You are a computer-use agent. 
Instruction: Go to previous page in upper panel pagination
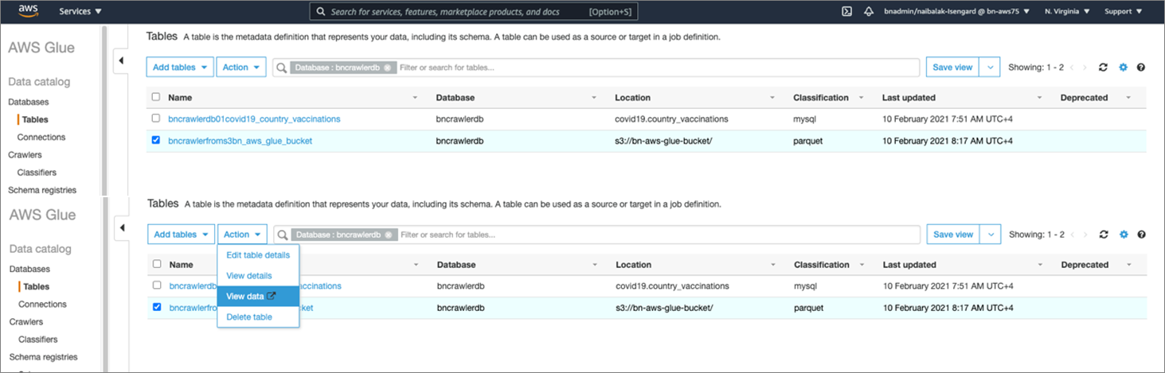tap(1072, 68)
